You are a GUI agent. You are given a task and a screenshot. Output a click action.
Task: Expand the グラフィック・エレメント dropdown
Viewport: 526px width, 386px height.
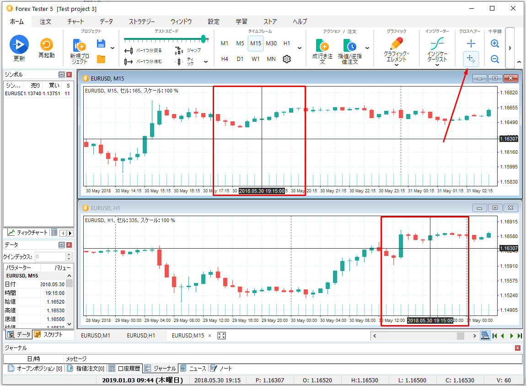click(396, 65)
